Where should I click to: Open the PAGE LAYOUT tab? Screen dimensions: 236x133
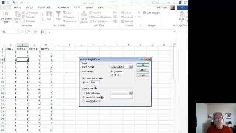click(45, 7)
